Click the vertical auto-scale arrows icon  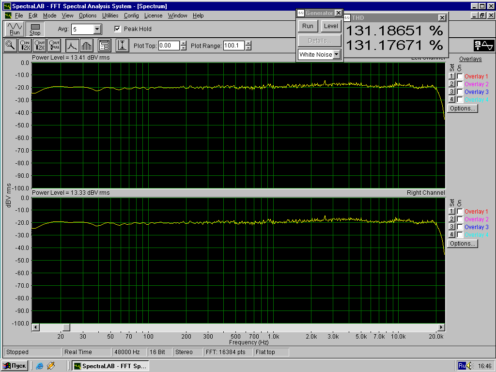pos(123,46)
